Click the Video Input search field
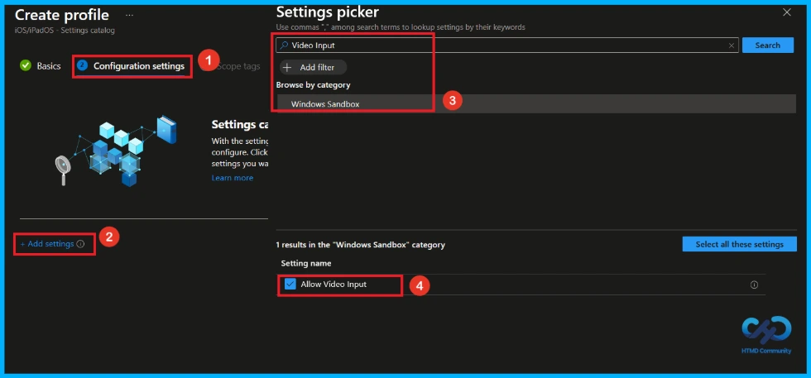811x378 pixels. [x=506, y=45]
